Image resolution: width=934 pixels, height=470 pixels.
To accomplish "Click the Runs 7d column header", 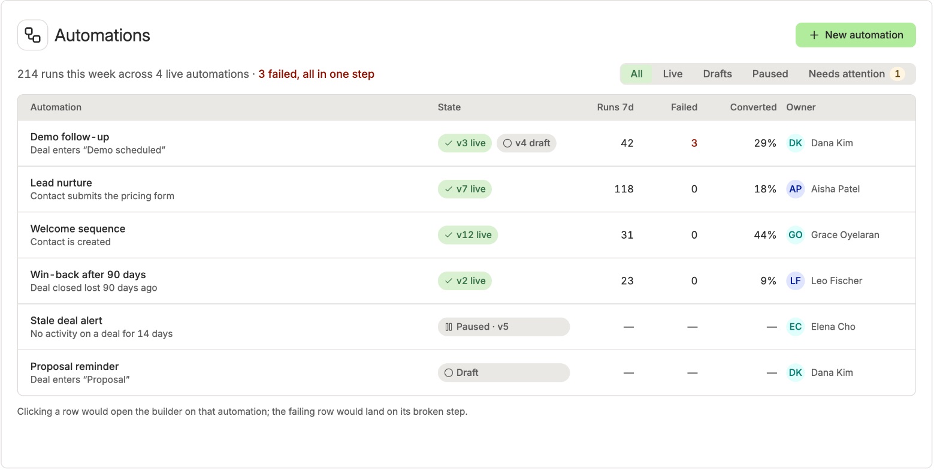I will 615,107.
